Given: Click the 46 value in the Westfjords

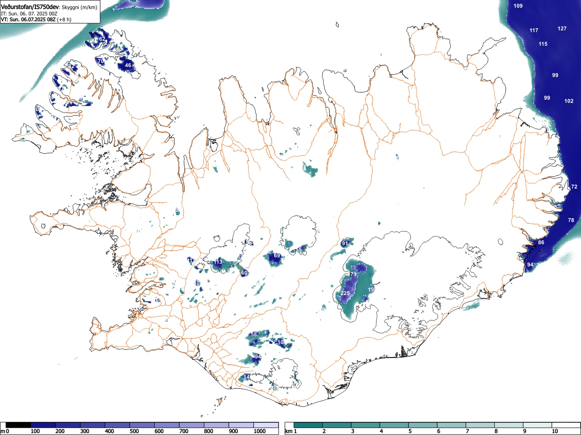Looking at the screenshot, I should coord(128,65).
